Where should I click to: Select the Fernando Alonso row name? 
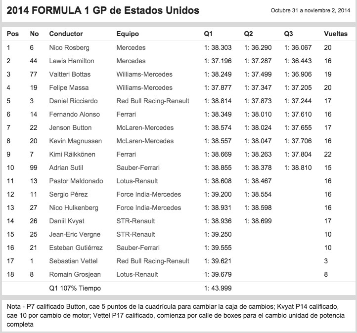pos(74,115)
